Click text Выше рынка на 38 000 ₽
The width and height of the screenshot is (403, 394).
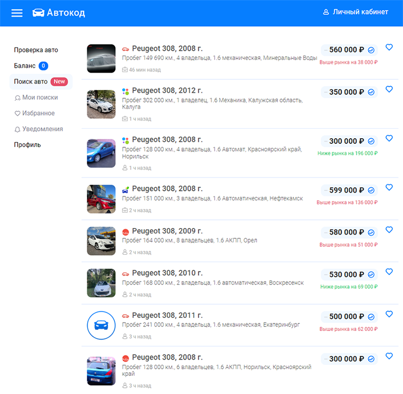[349, 62]
